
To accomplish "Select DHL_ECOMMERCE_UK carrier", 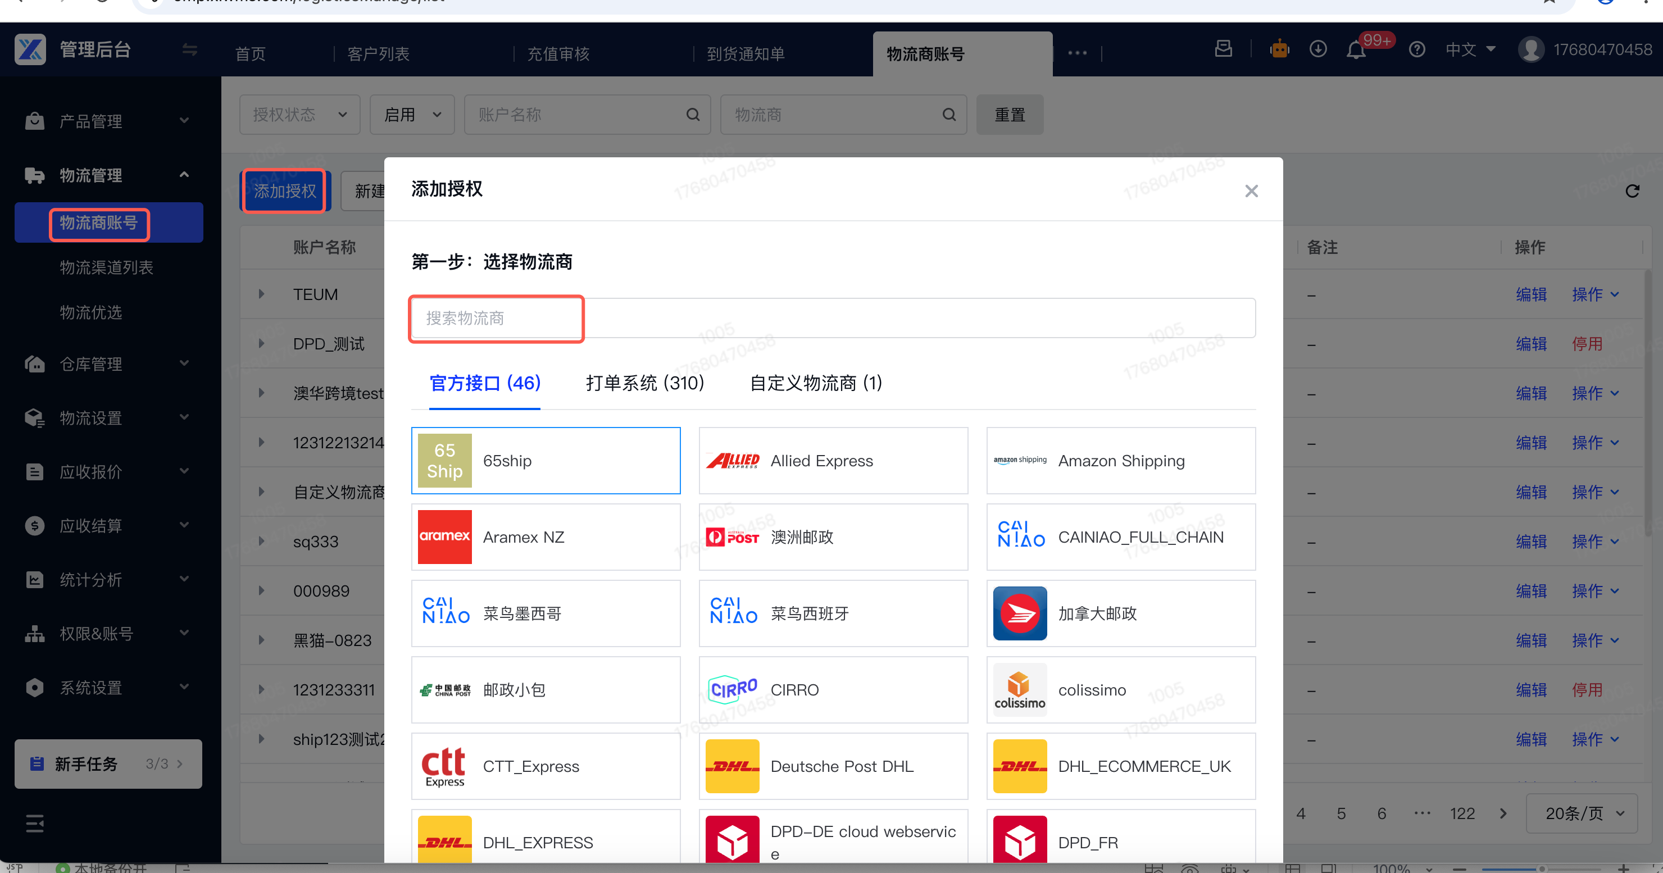I will (1121, 766).
